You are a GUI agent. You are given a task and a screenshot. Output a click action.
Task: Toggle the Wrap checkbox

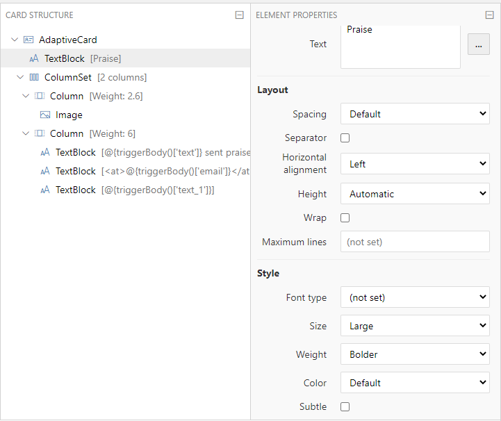(345, 218)
